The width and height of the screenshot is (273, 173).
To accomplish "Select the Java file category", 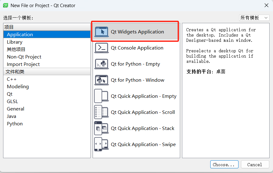I will [x=47, y=116].
